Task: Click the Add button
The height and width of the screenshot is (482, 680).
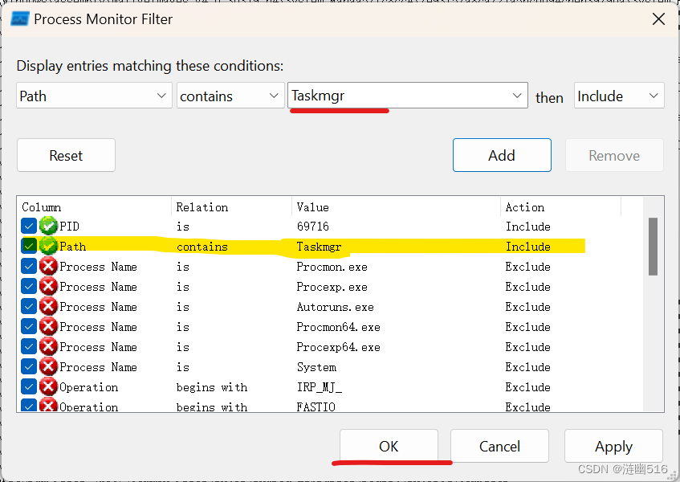Action: [x=502, y=155]
